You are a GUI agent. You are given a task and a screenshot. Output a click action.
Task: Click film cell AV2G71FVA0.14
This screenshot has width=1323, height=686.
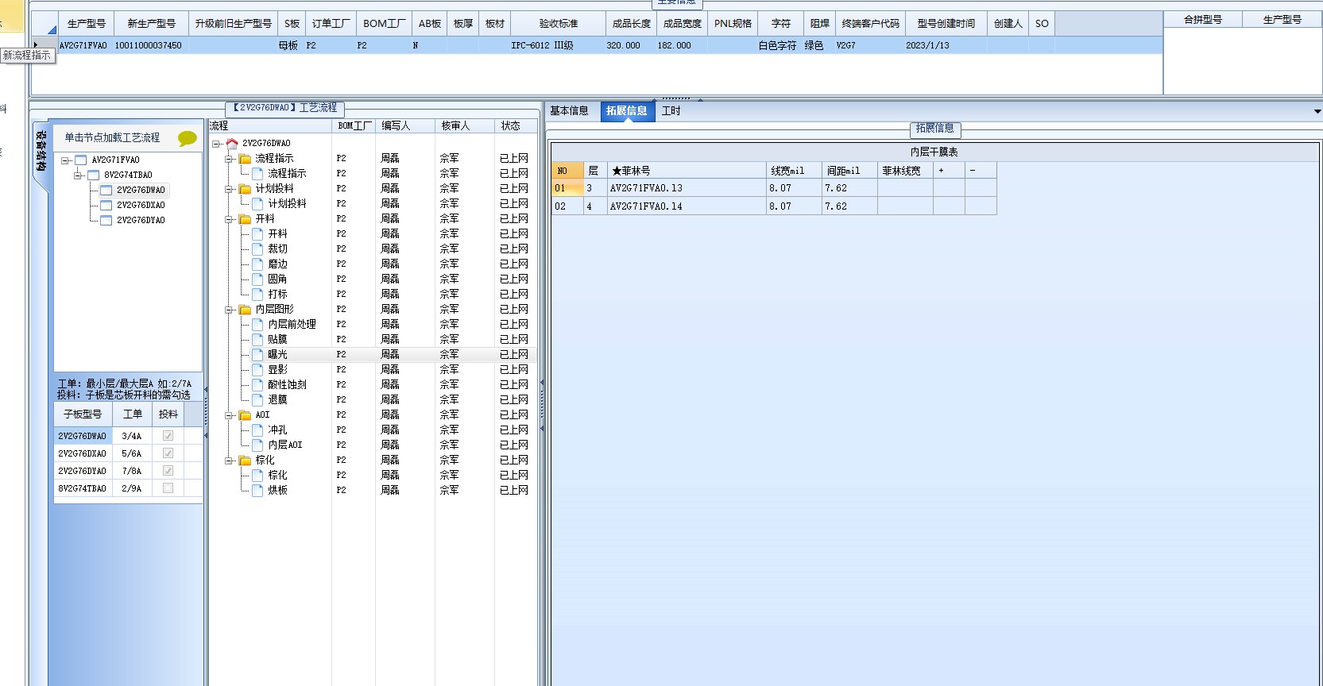687,206
